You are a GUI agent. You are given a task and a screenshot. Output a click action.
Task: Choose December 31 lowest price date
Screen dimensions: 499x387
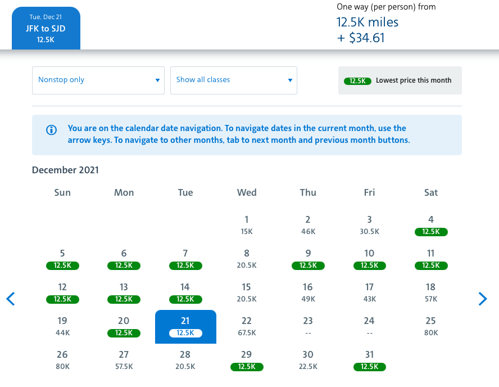click(369, 360)
